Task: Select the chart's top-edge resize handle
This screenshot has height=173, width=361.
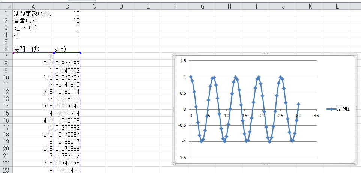Action: [265, 54]
